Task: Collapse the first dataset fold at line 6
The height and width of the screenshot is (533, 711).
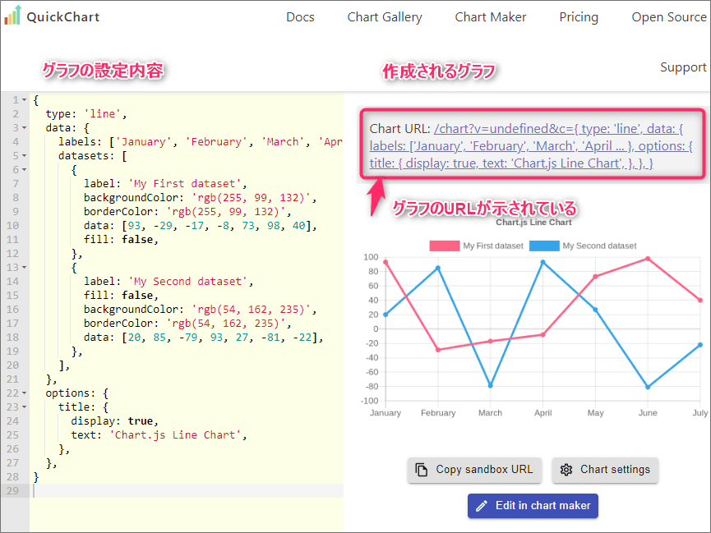Action: 24,169
